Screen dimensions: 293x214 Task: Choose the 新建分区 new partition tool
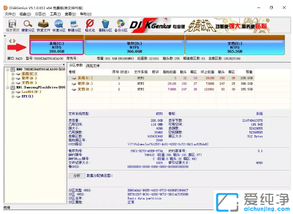coord(75,26)
